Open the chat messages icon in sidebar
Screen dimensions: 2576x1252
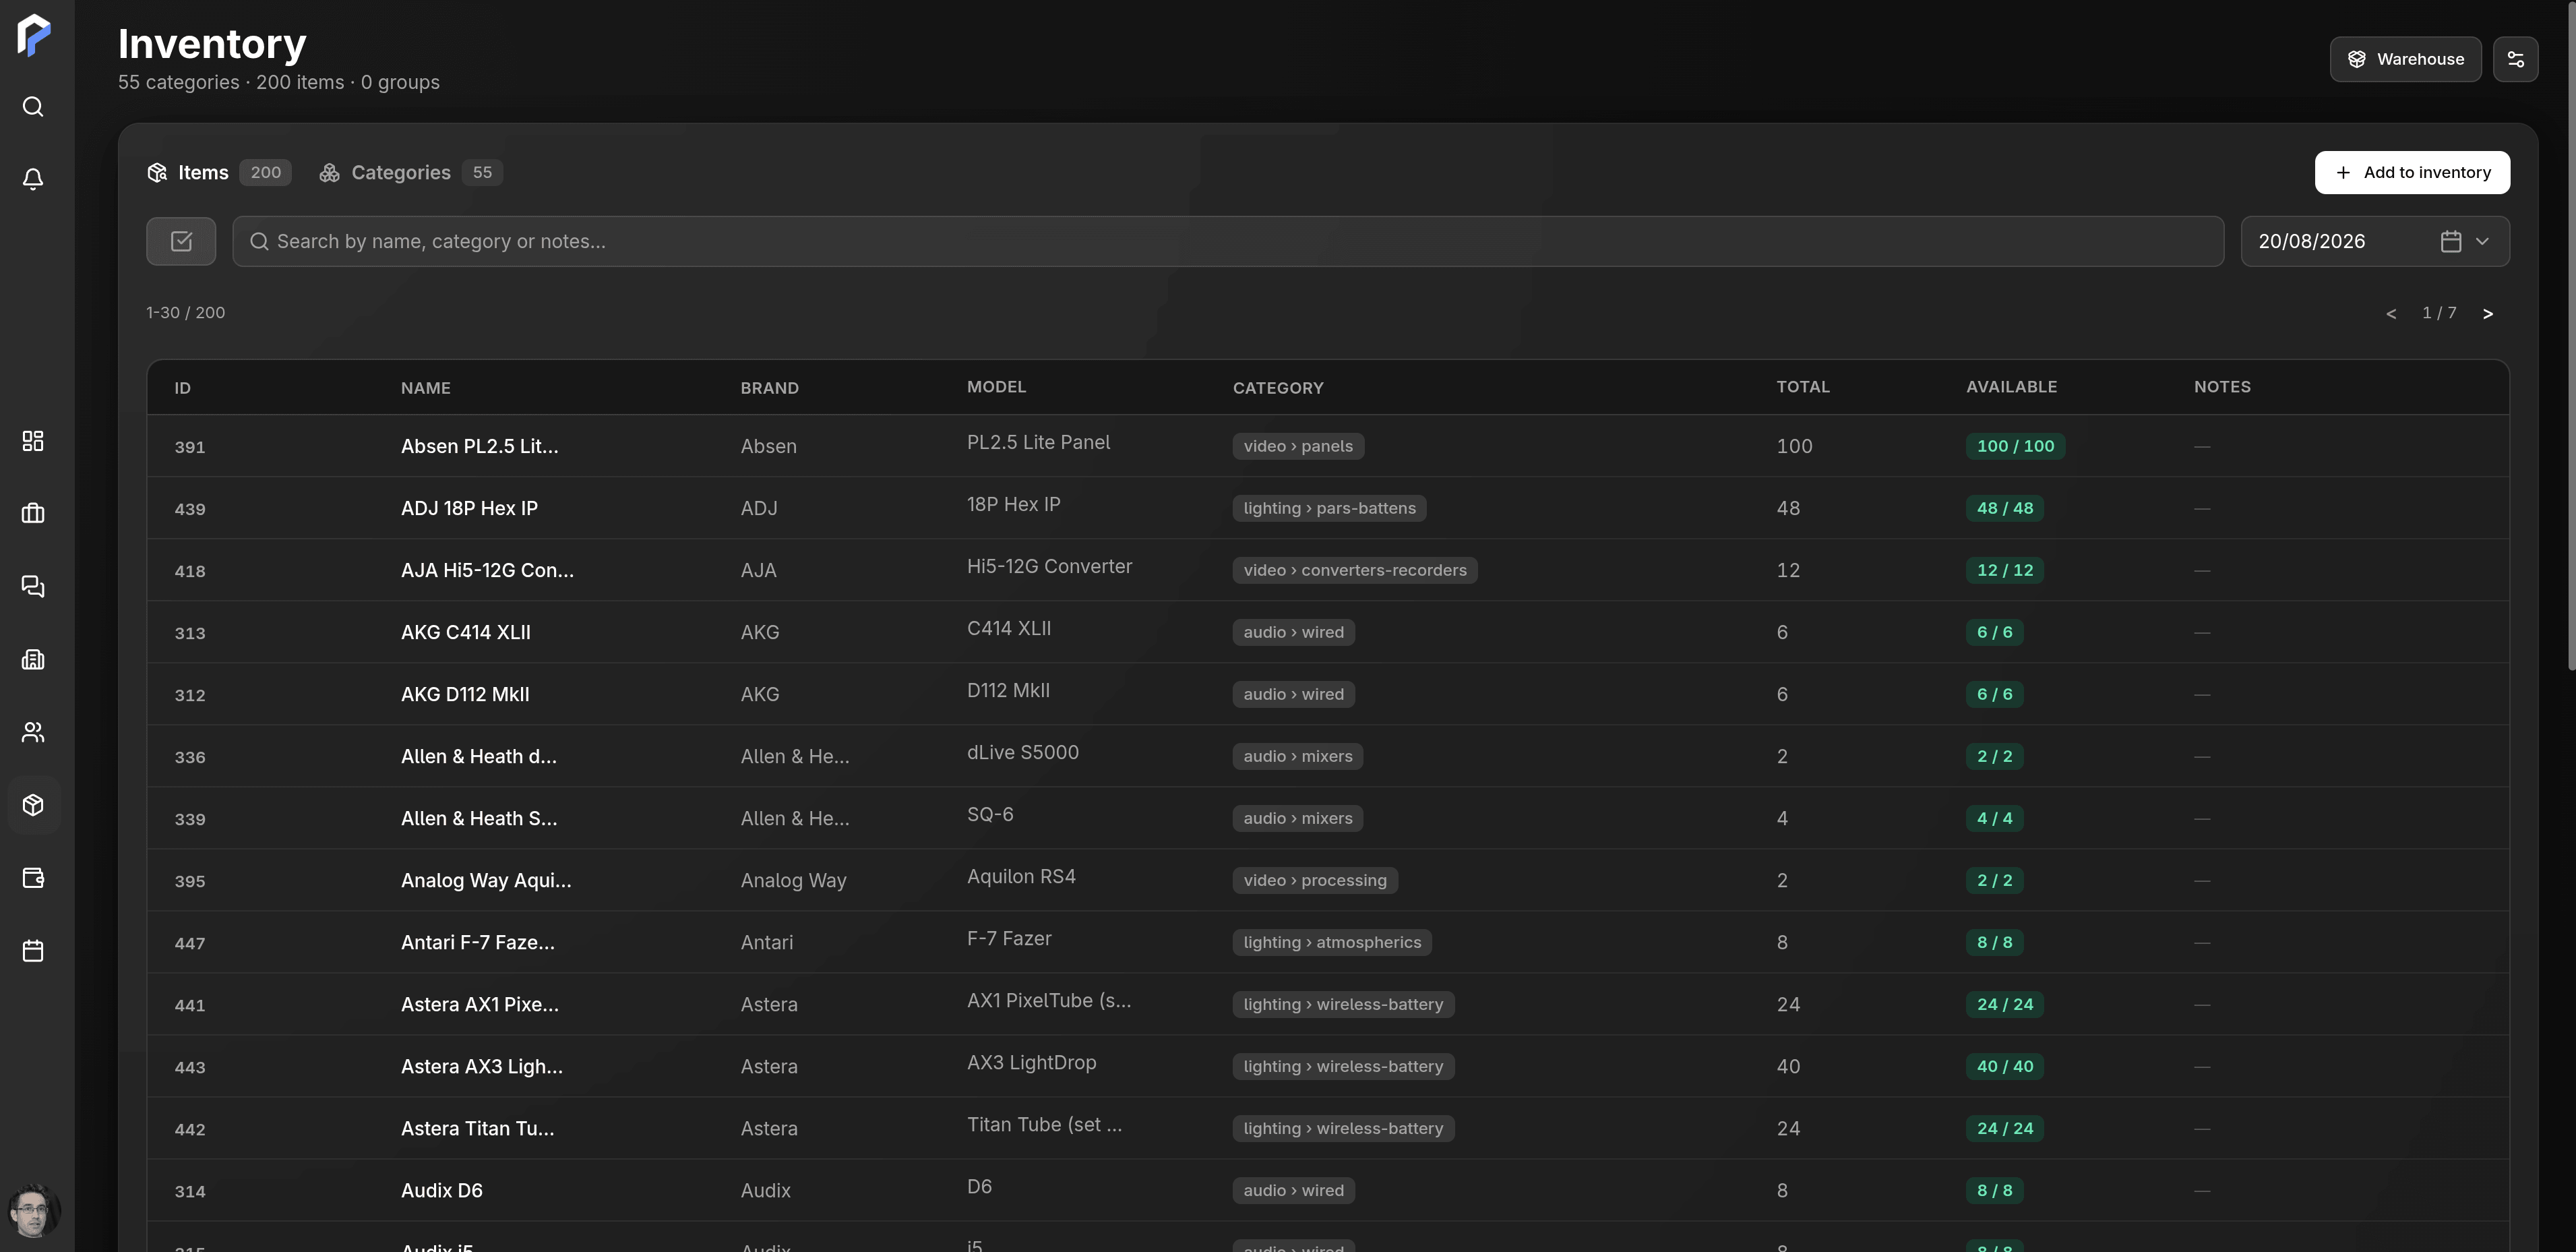pyautogui.click(x=33, y=586)
